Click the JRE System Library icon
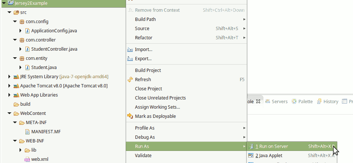This screenshot has height=163, width=353. 16,77
